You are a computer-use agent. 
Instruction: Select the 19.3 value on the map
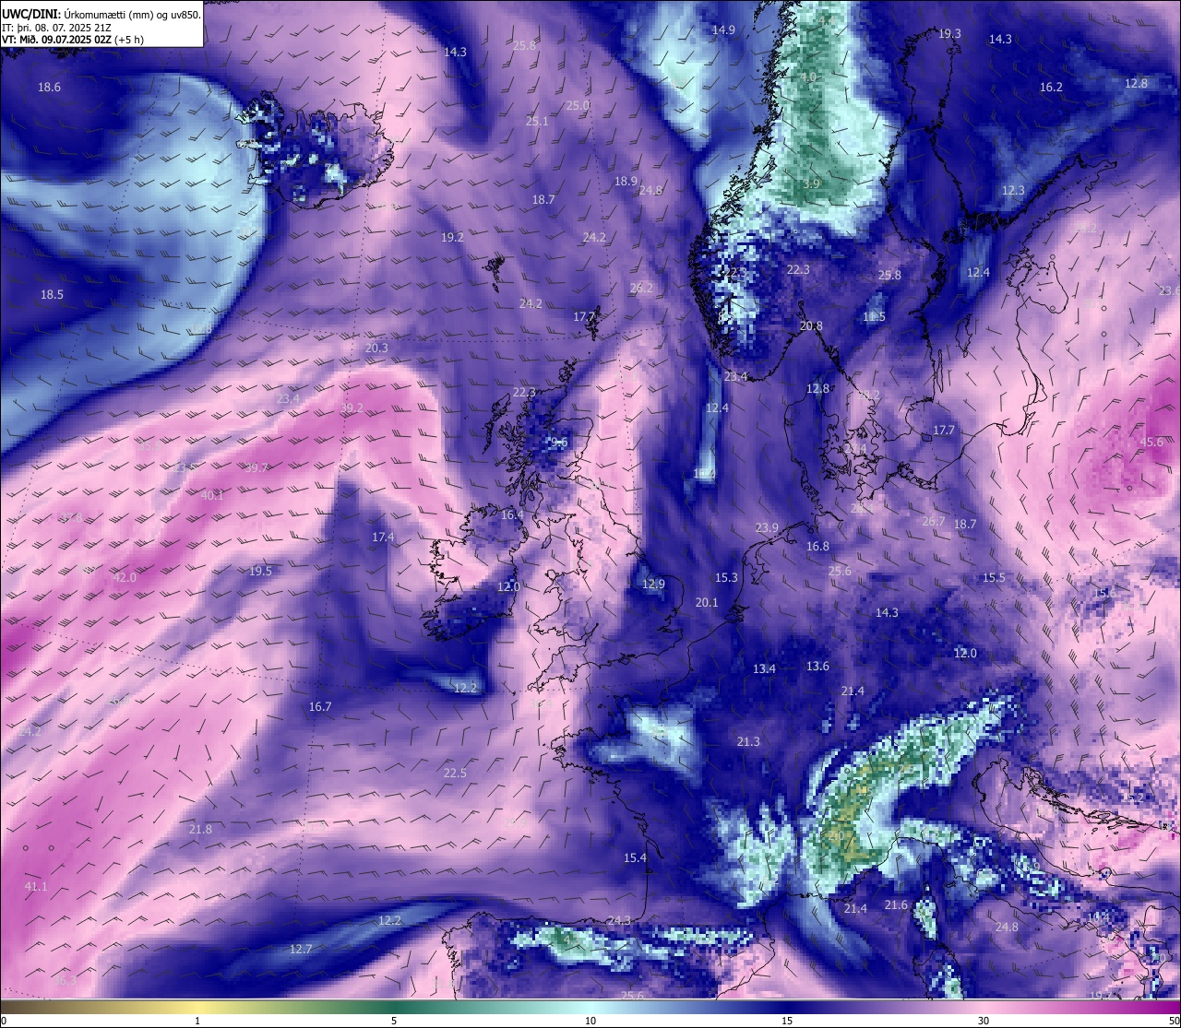point(949,34)
